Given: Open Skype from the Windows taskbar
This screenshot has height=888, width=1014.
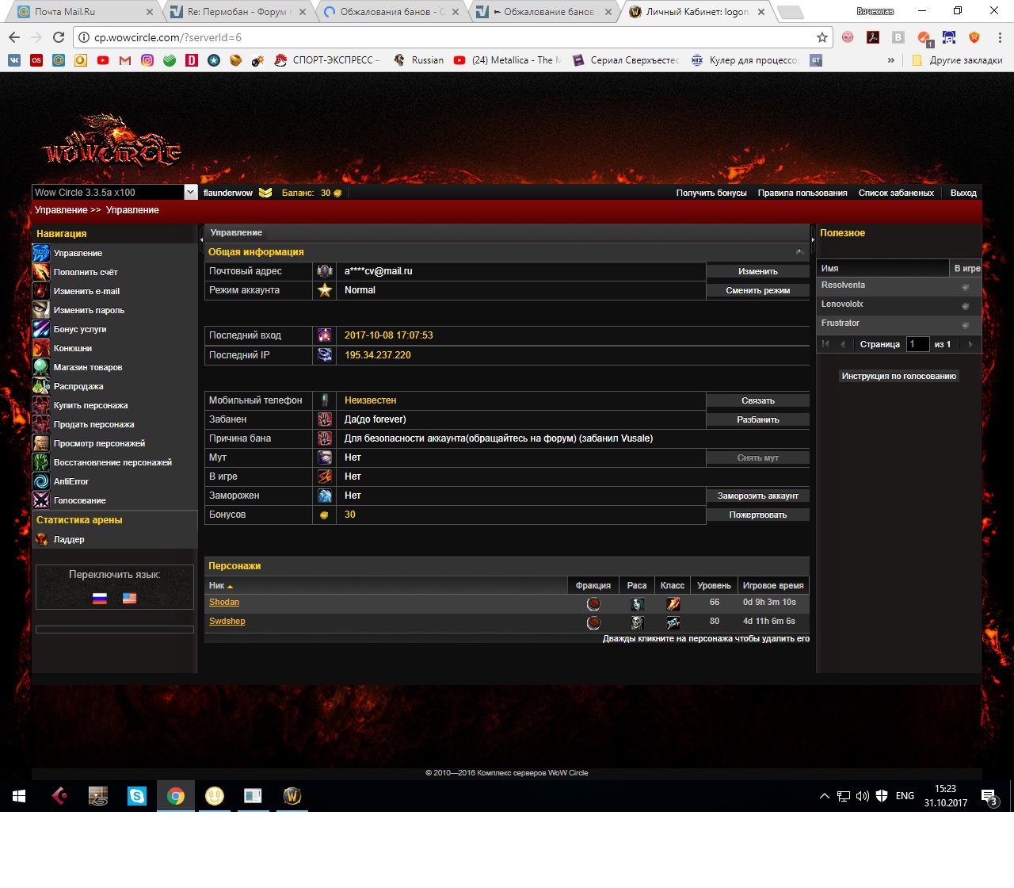Looking at the screenshot, I should tap(137, 796).
